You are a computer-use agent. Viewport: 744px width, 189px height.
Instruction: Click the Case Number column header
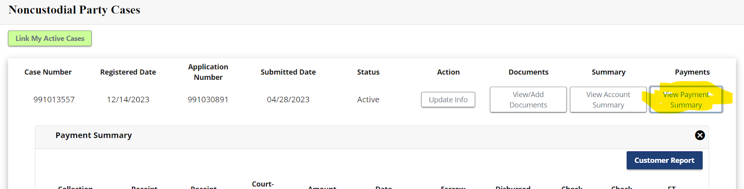click(x=48, y=72)
